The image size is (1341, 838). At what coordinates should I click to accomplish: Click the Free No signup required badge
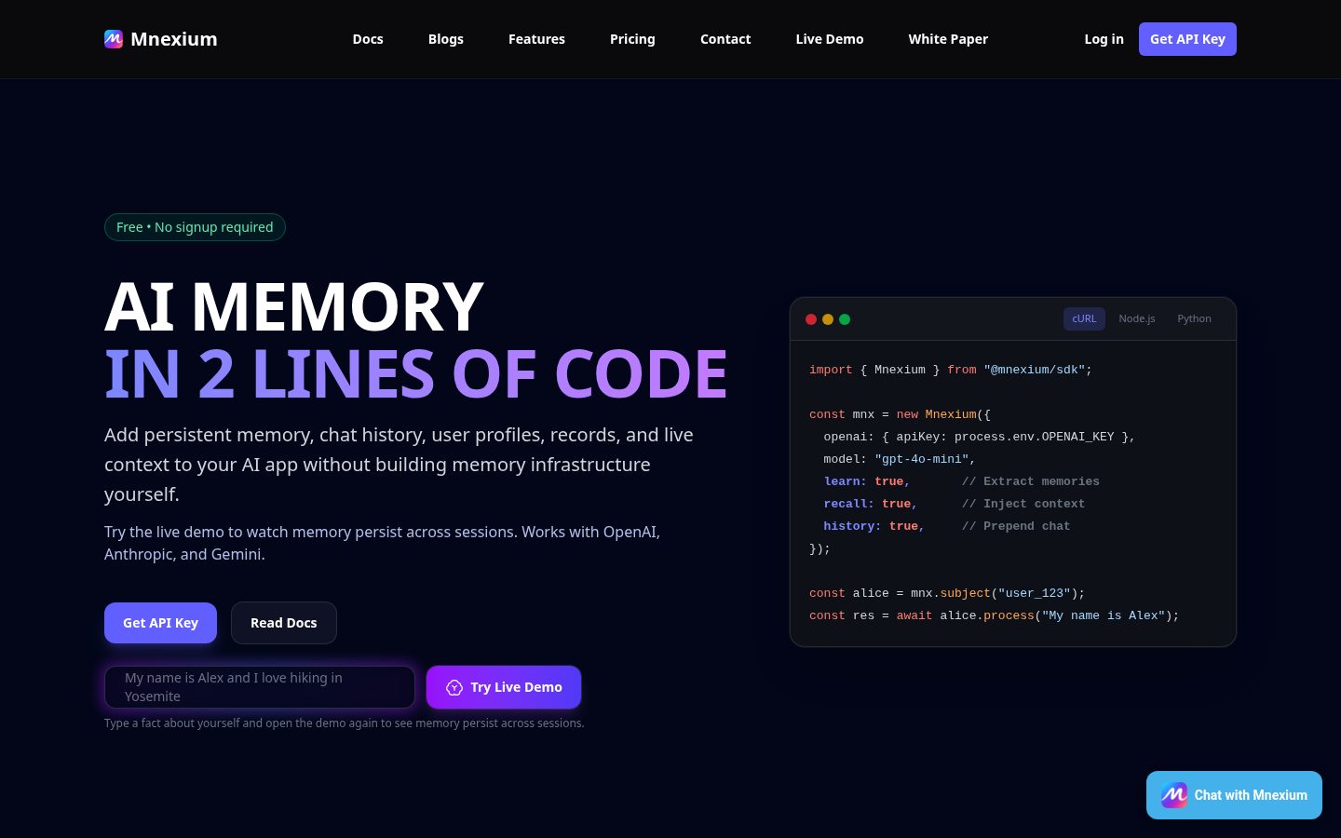[195, 227]
